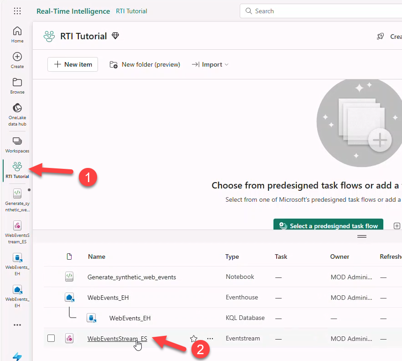
Task: Click the New item button
Action: point(73,64)
